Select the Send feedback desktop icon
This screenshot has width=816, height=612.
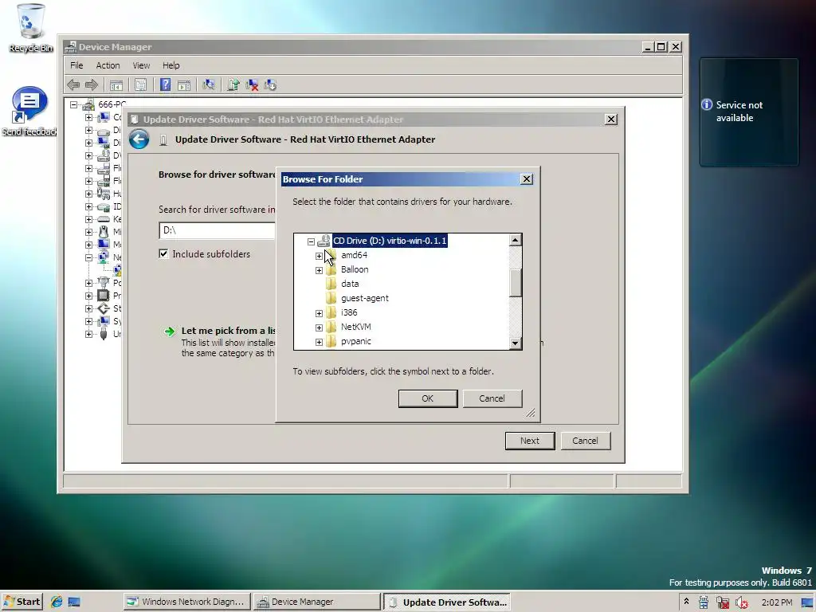(29, 112)
